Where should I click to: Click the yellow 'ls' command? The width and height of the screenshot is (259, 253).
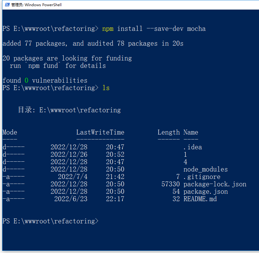click(x=106, y=88)
